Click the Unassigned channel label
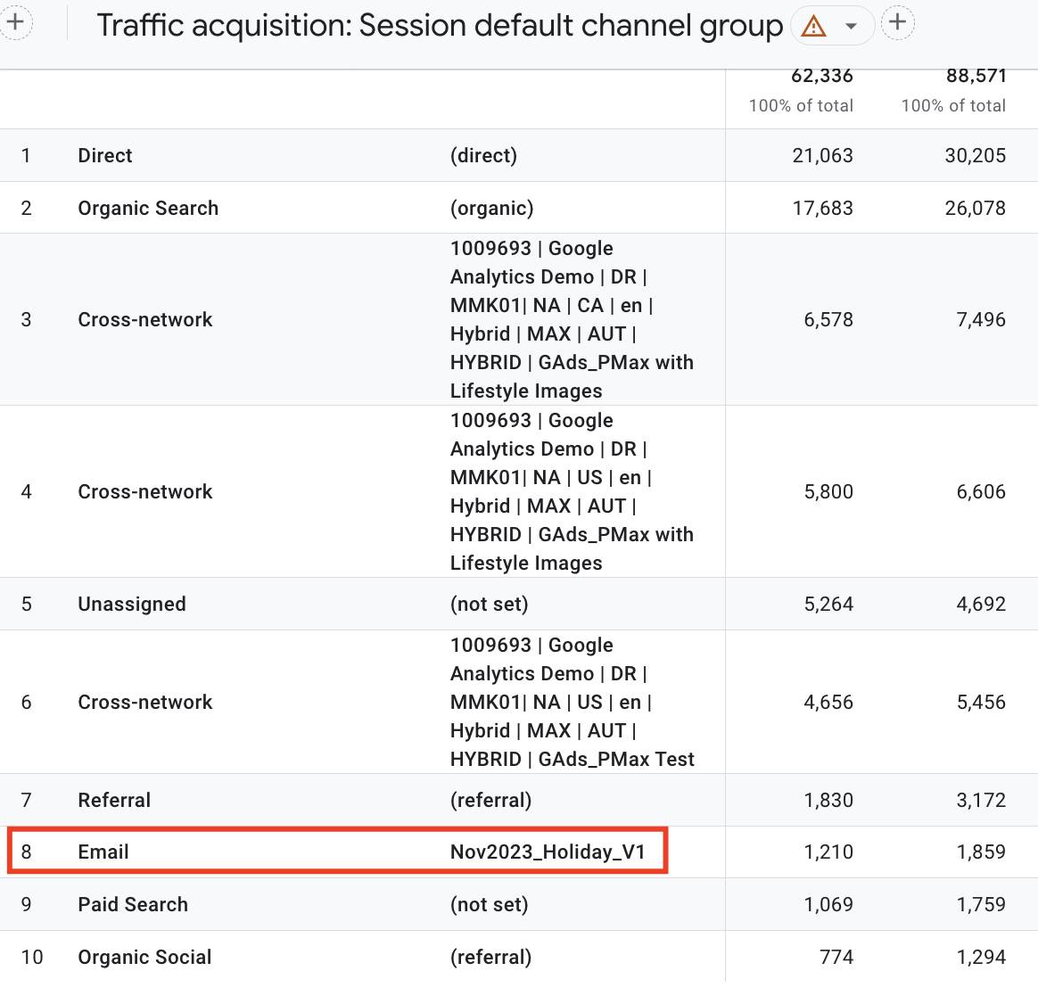 point(132,604)
